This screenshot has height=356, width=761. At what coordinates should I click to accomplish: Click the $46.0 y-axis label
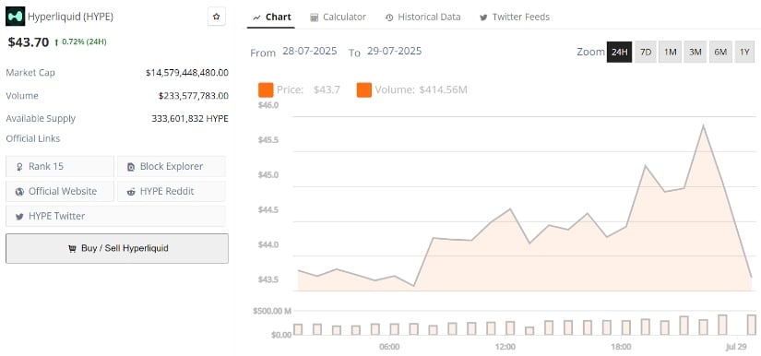pos(268,105)
